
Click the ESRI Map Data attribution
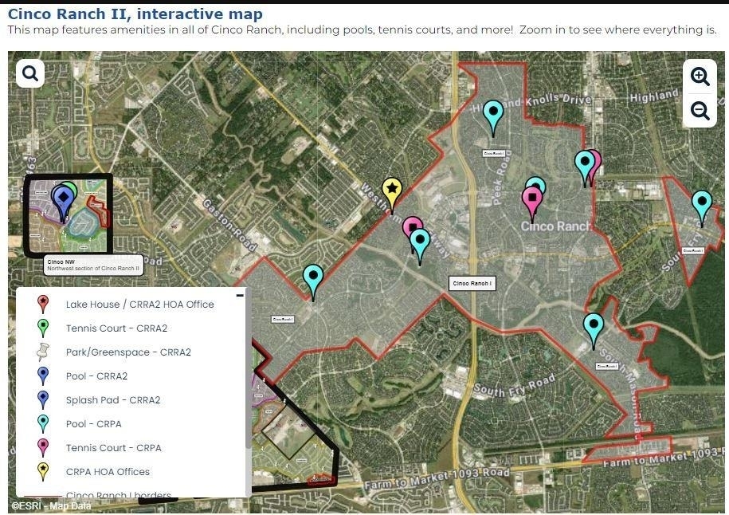pos(52,506)
